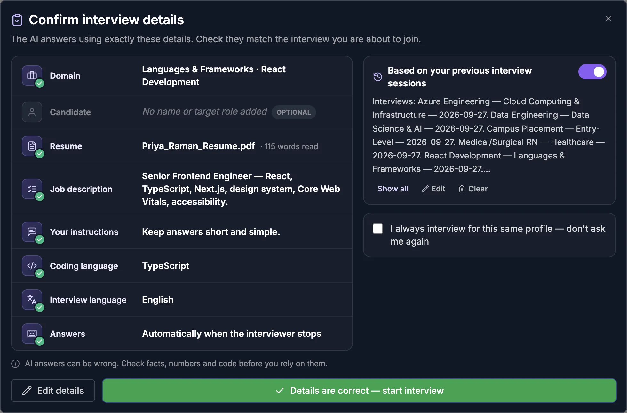The height and width of the screenshot is (413, 627).
Task: Click 'Keep answers short and simple.' text
Action: [211, 232]
